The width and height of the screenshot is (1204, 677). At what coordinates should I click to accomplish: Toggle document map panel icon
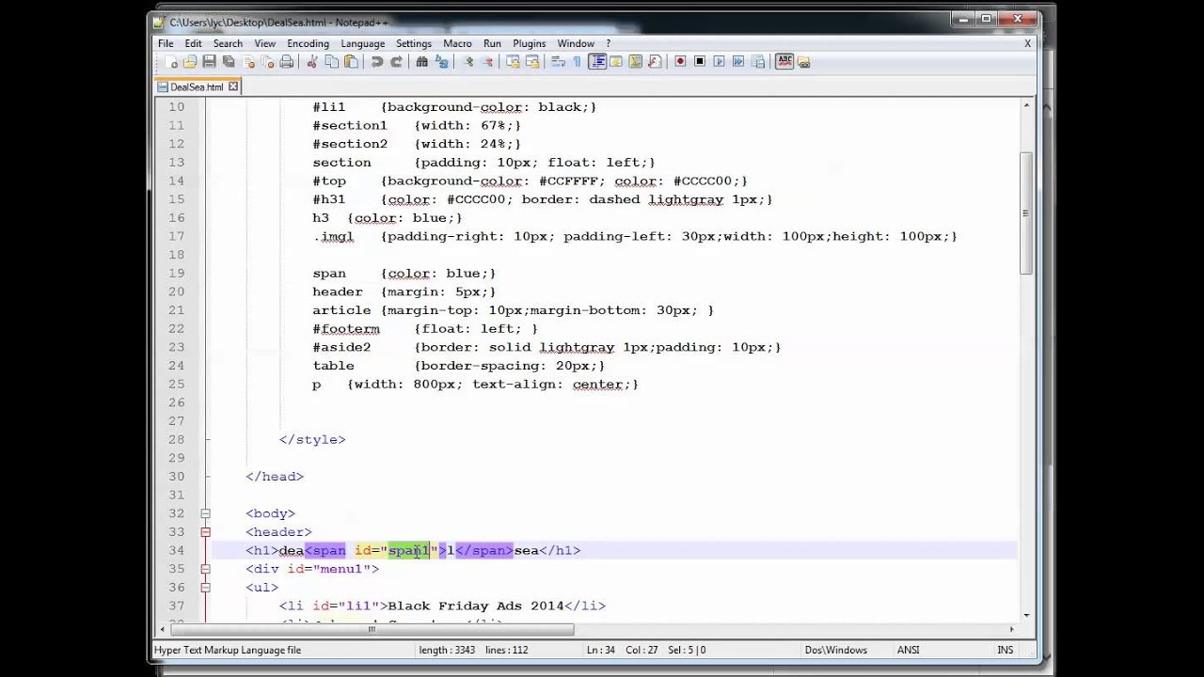point(635,62)
